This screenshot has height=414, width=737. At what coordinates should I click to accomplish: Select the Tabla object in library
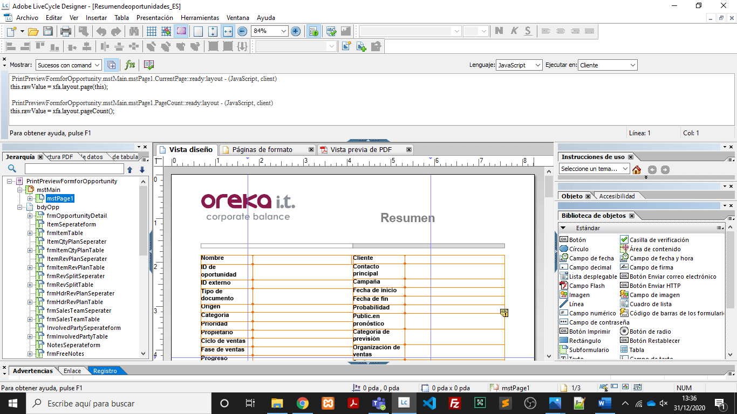[x=632, y=350]
